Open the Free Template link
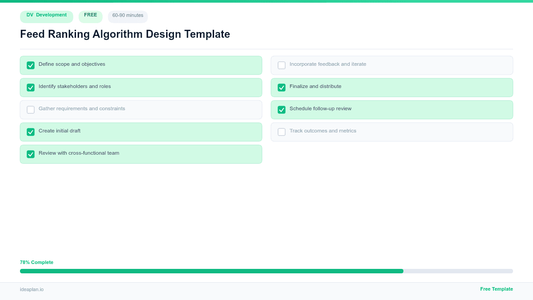The width and height of the screenshot is (533, 300). [496, 289]
